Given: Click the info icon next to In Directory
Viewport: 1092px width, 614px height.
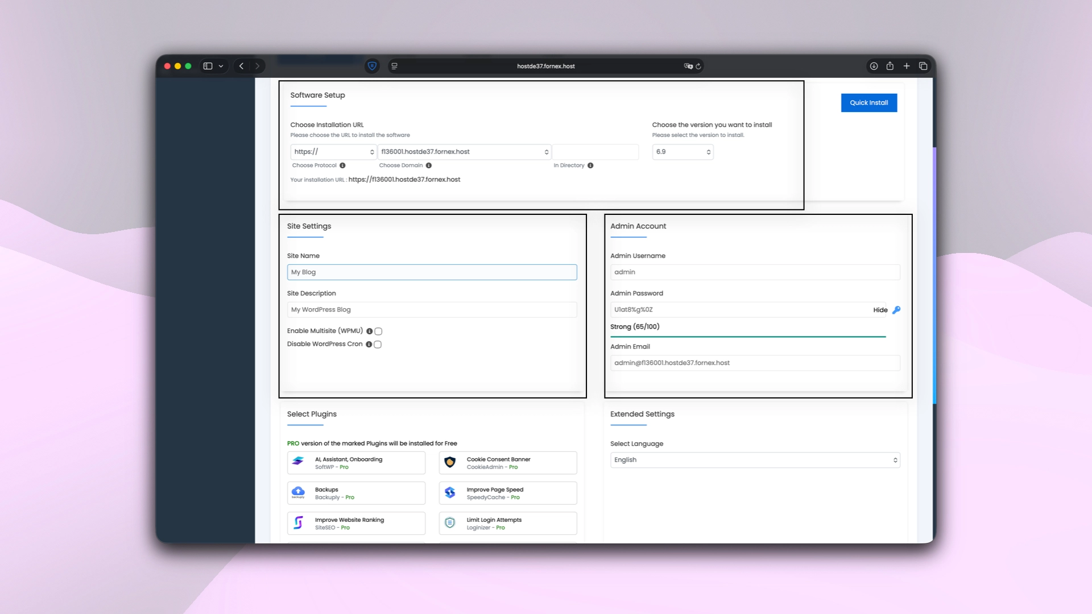Looking at the screenshot, I should pos(590,165).
